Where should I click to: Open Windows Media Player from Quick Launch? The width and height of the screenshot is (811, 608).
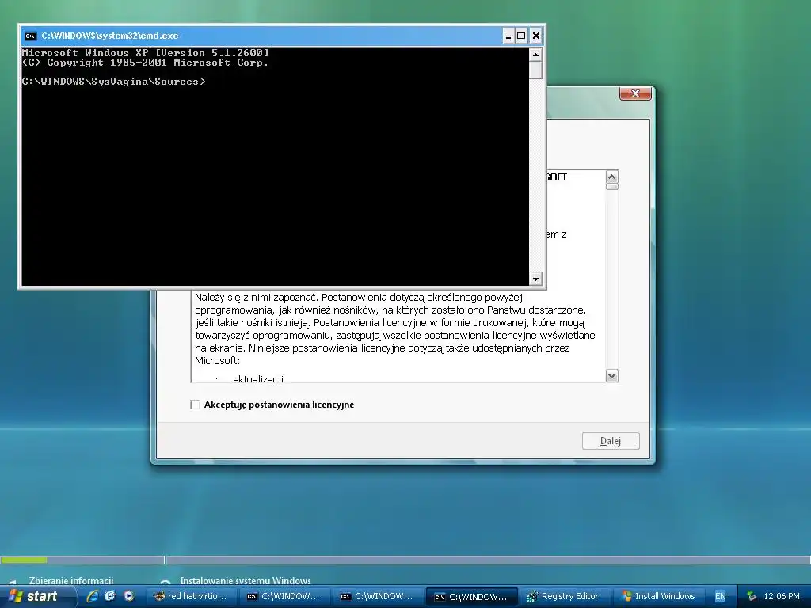pyautogui.click(x=129, y=596)
